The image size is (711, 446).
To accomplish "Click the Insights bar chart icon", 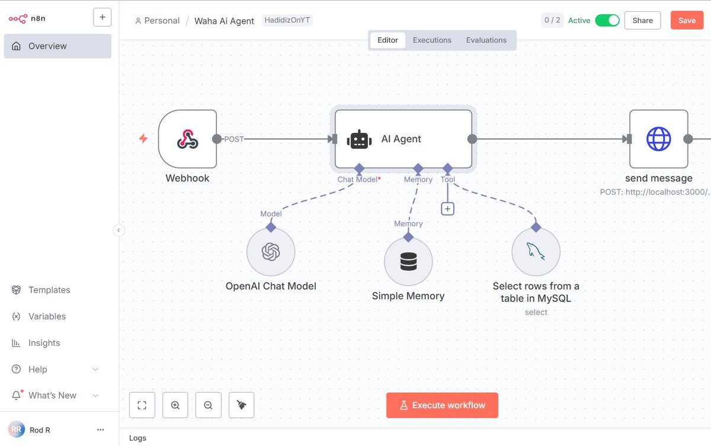I will pos(17,343).
